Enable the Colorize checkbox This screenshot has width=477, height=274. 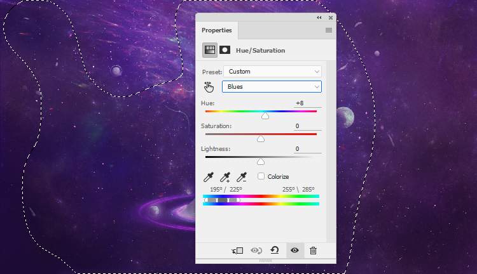coord(261,176)
